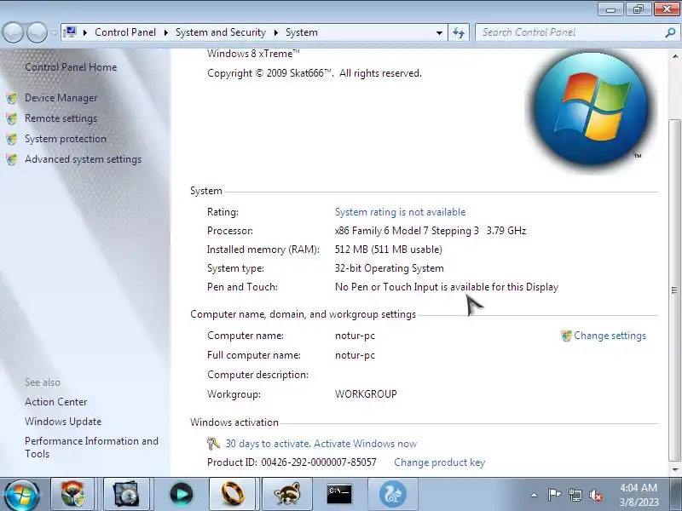Click the Action Center flag tray icon

coord(554,495)
